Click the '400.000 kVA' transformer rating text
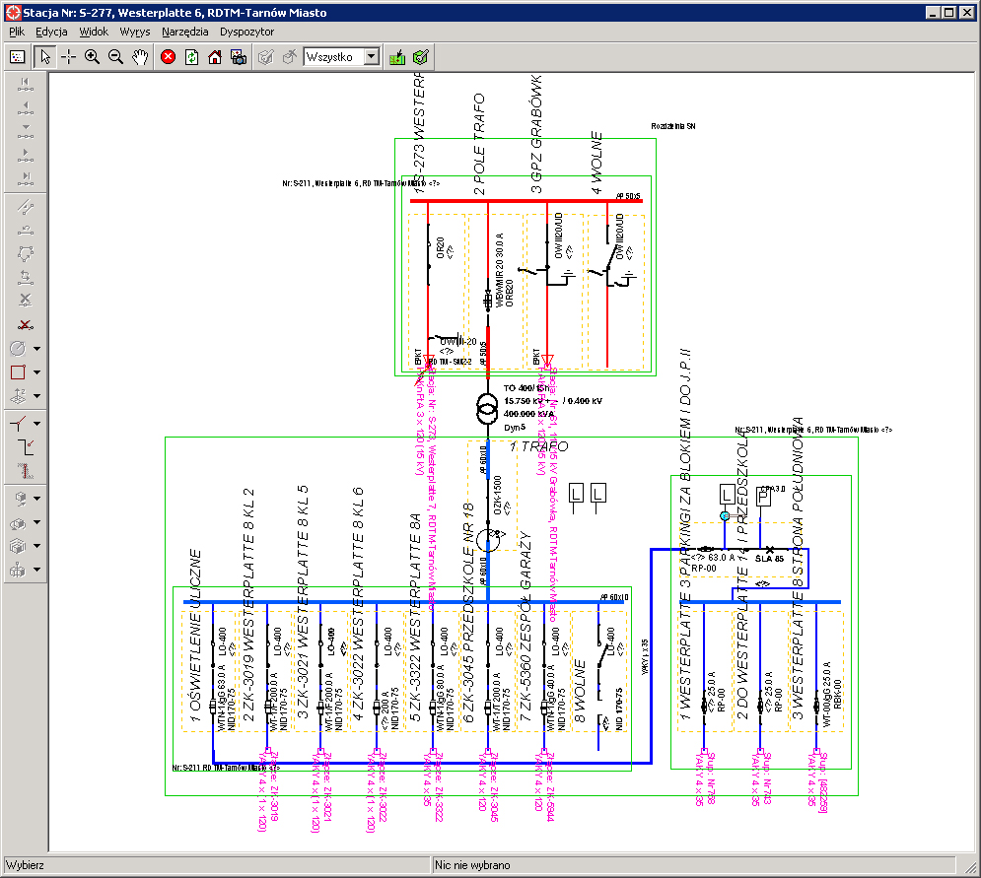The height and width of the screenshot is (878, 981). [x=528, y=414]
